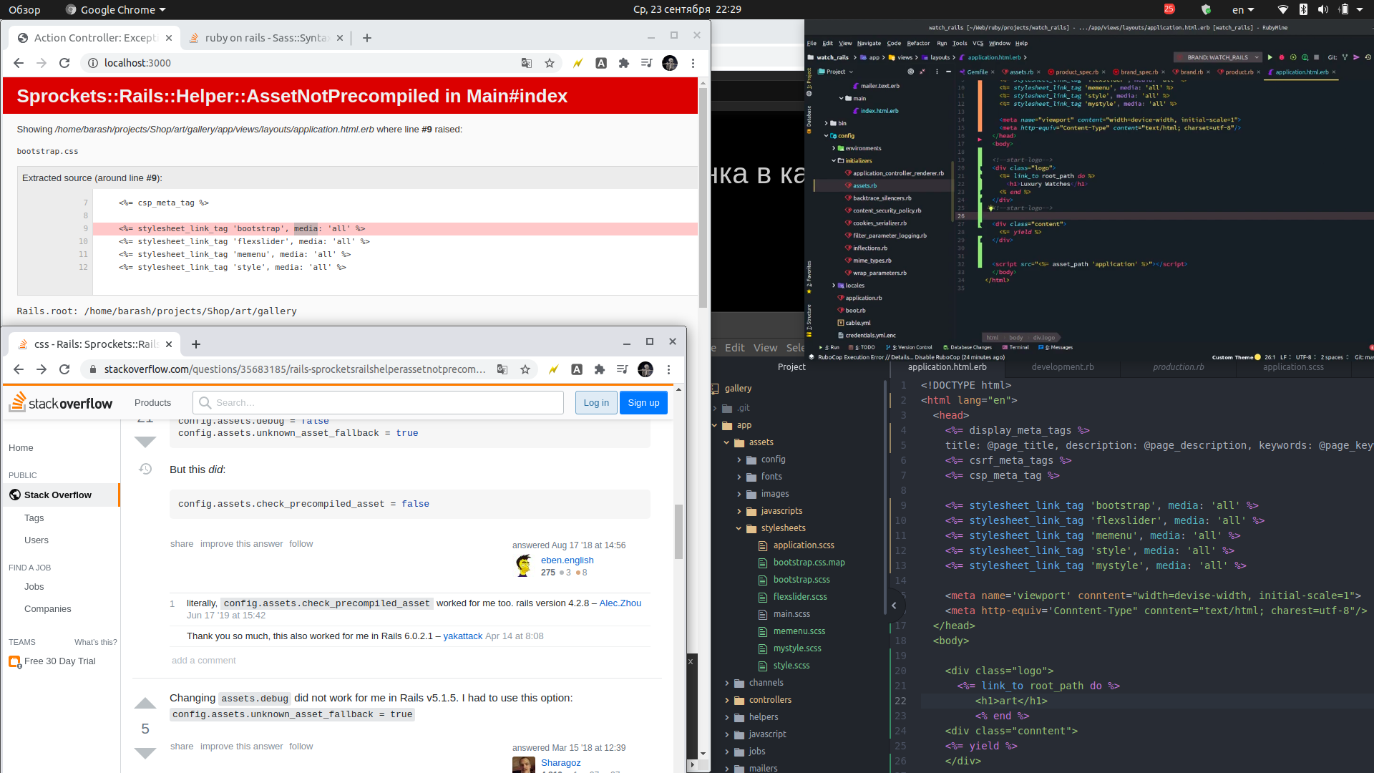This screenshot has width=1374, height=773.
Task: Open BRAND: WATCH_RAILS run configuration dropdown
Action: 1218,57
